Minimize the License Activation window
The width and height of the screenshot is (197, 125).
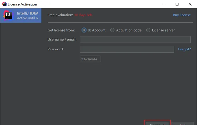tap(164, 4)
